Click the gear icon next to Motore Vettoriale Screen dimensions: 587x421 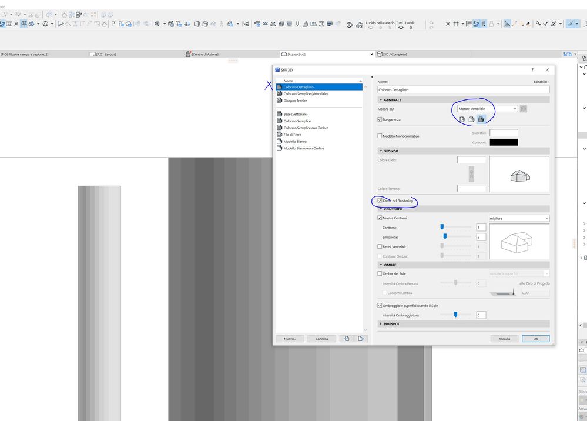524,109
